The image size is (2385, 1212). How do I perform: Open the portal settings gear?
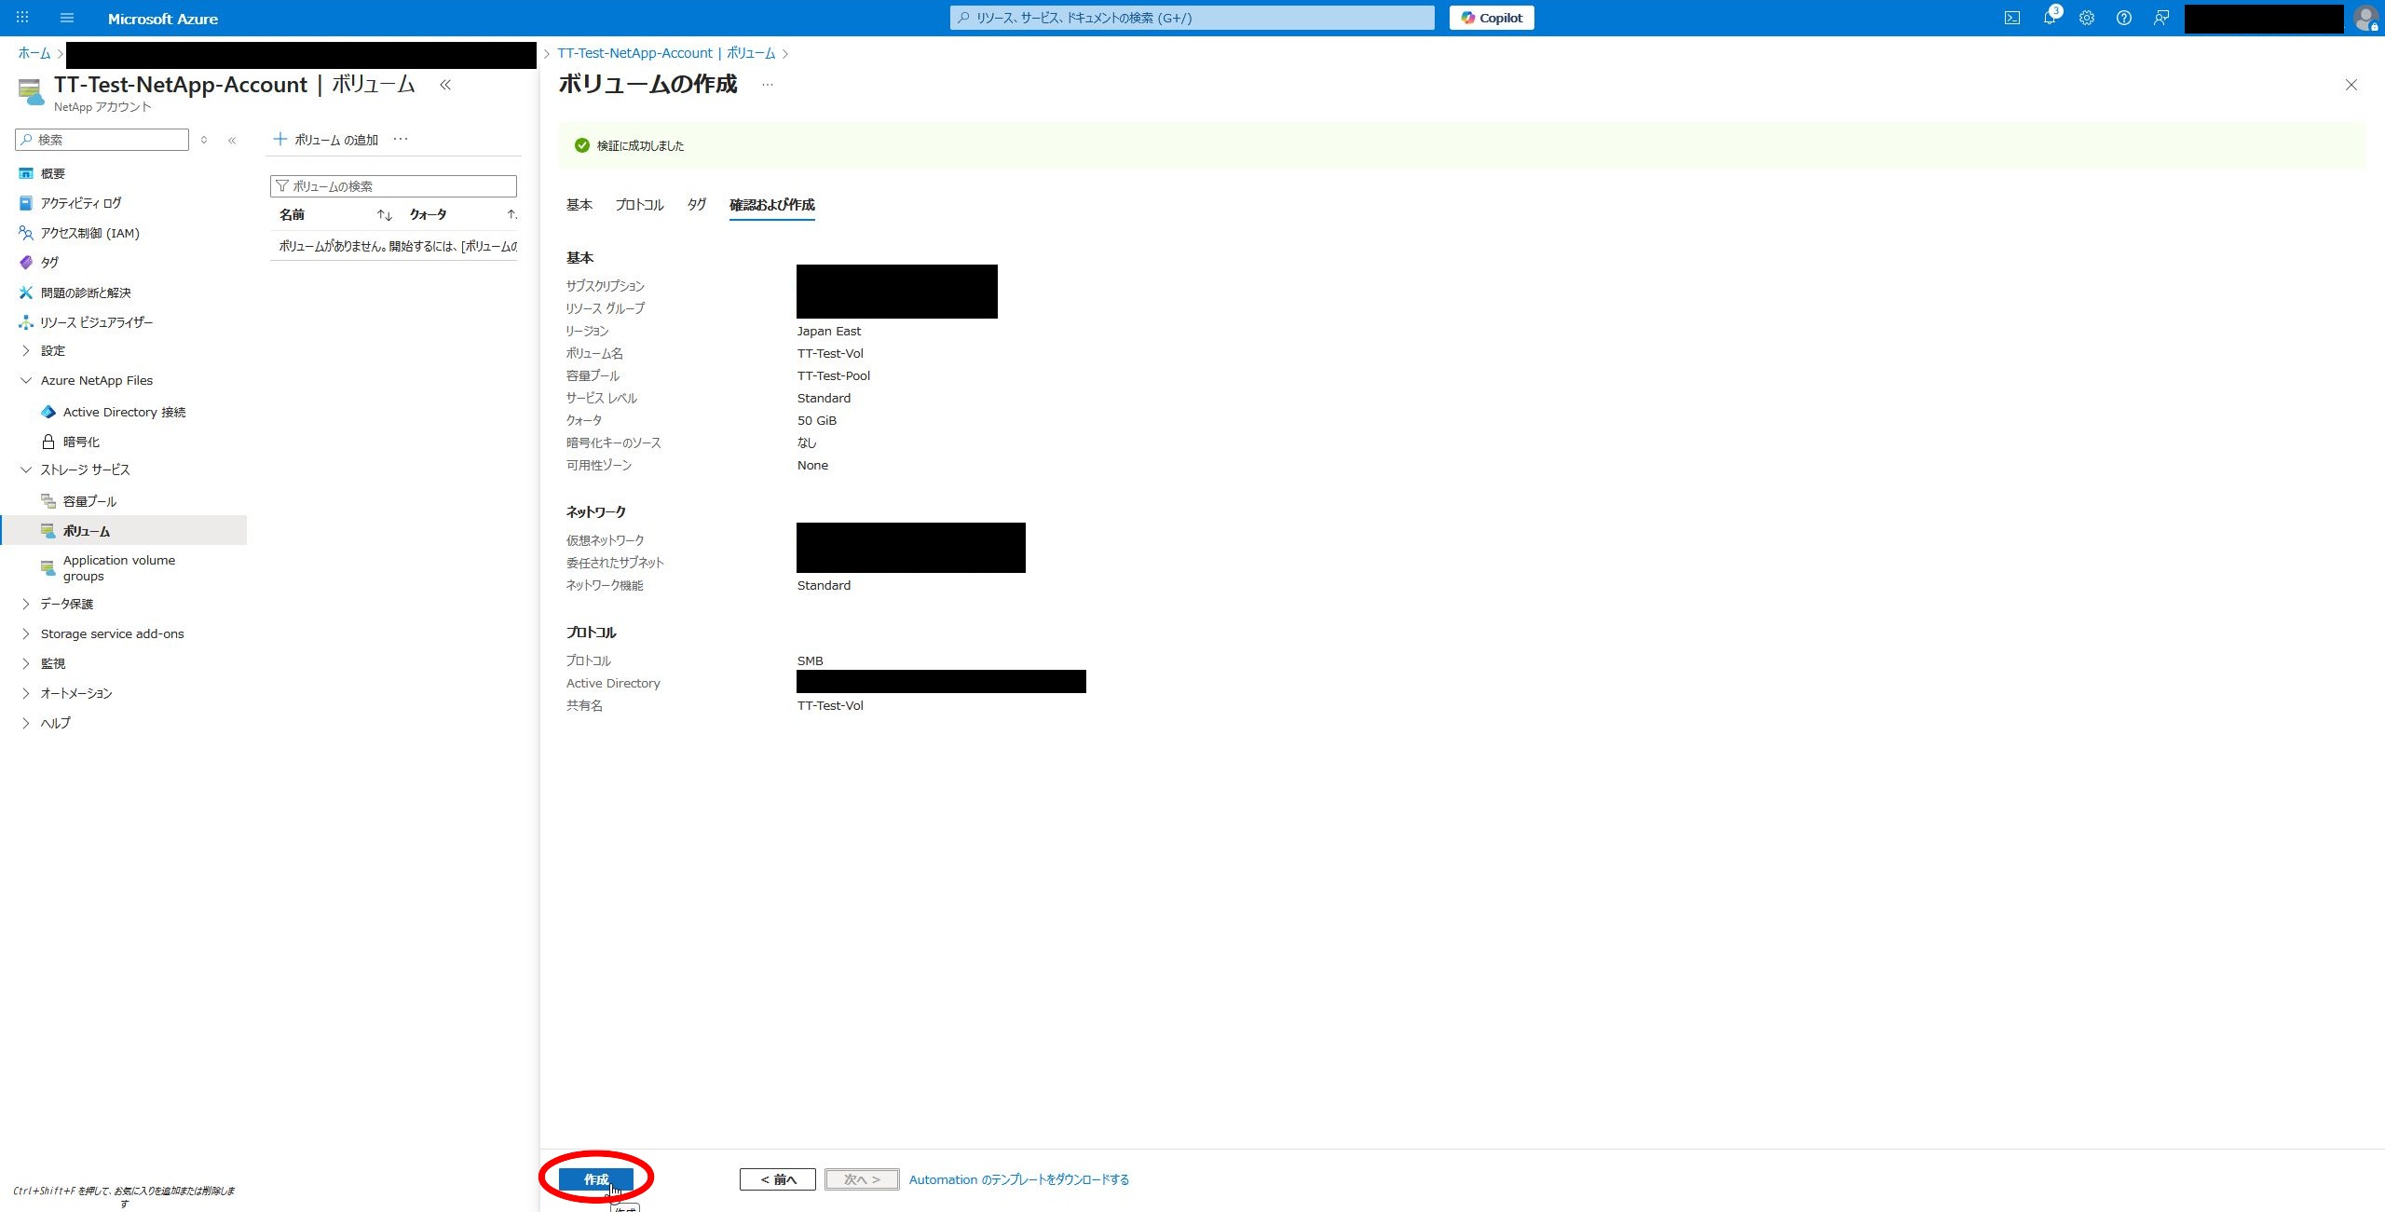point(2087,18)
